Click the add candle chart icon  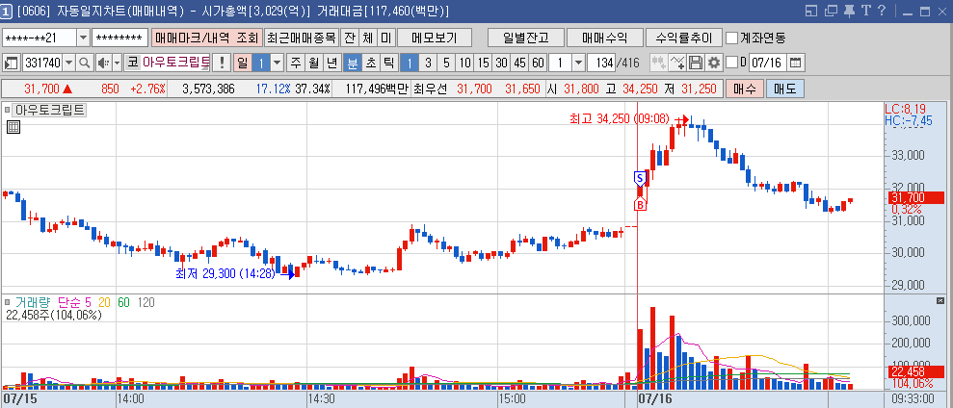point(659,63)
